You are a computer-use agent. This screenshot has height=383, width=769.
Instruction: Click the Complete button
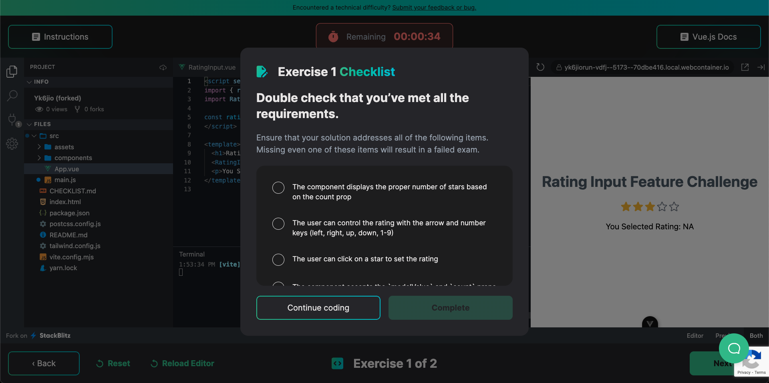tap(451, 308)
